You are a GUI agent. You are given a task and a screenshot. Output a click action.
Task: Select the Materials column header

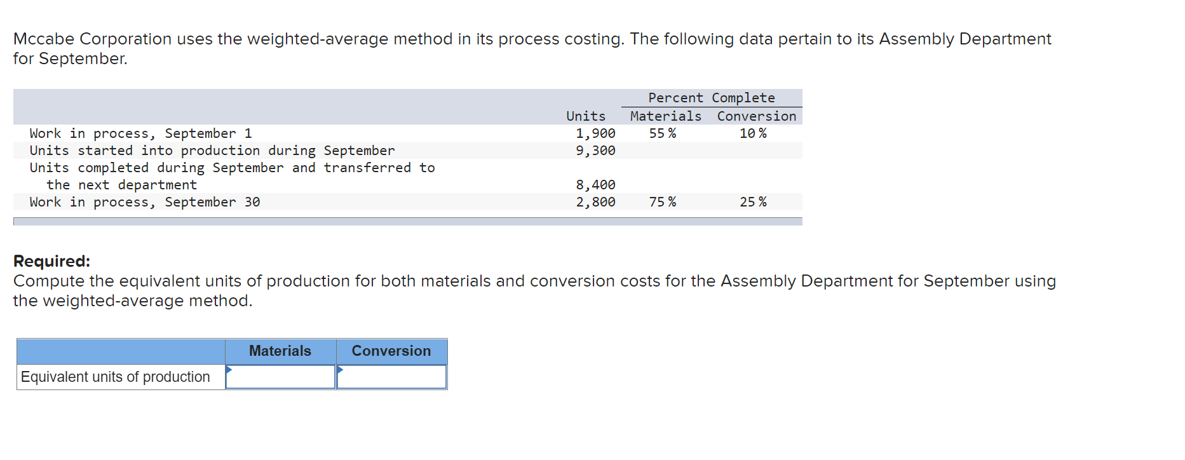280,351
